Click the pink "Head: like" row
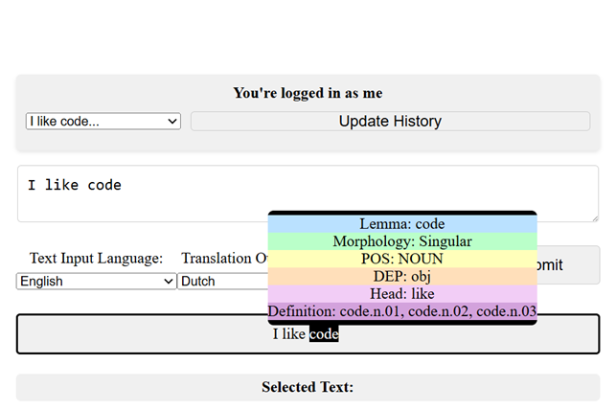The height and width of the screenshot is (410, 616). tap(401, 293)
